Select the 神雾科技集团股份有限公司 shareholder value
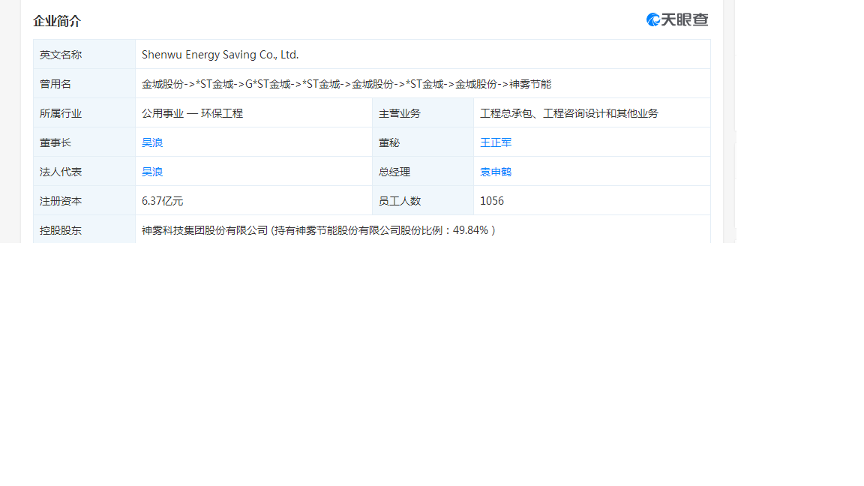This screenshot has height=486, width=864. 319,230
